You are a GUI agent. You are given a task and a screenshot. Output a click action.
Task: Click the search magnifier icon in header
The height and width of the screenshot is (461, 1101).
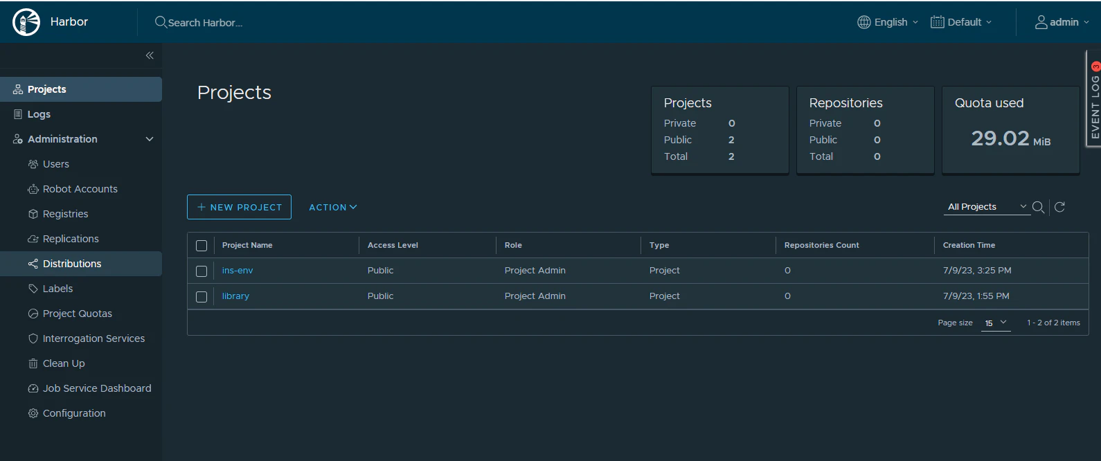[161, 22]
